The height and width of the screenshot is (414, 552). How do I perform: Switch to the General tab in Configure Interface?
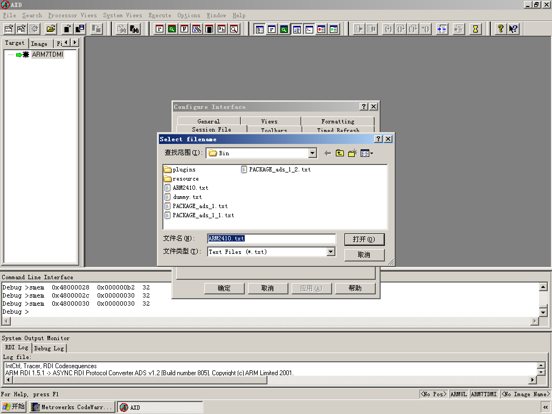(209, 121)
